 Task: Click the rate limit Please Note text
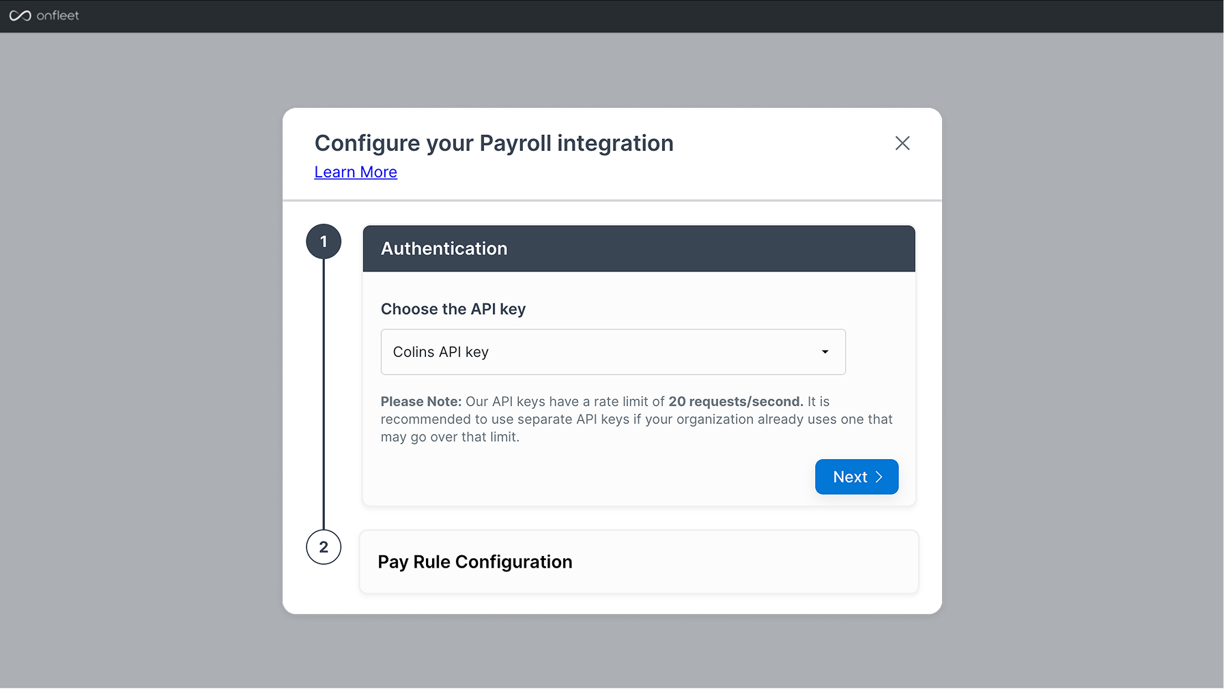637,419
